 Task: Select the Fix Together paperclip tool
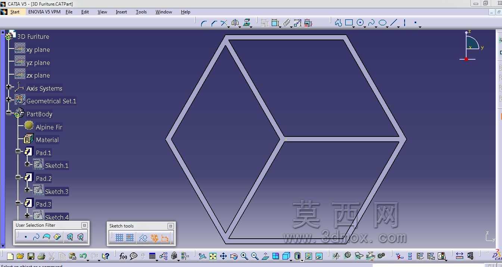tap(287, 23)
